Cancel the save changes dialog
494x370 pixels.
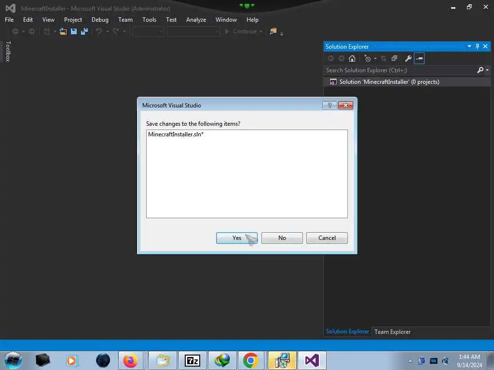point(327,238)
